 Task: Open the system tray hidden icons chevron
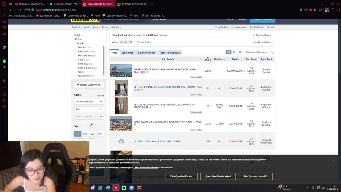pyautogui.click(x=307, y=188)
